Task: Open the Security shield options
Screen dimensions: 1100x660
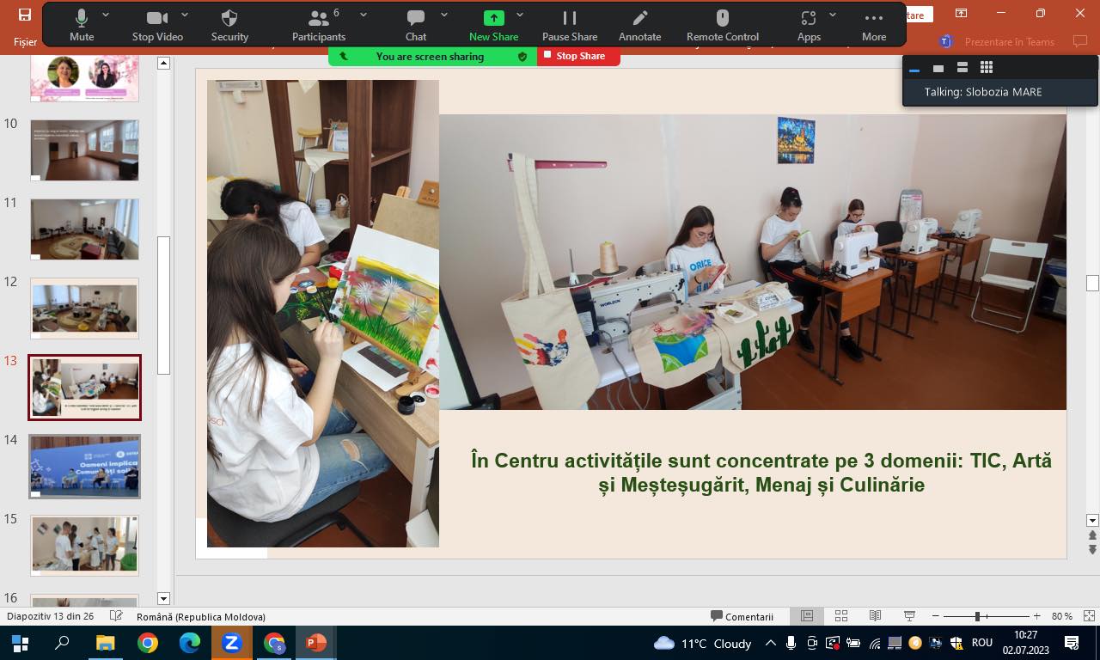Action: click(x=229, y=25)
